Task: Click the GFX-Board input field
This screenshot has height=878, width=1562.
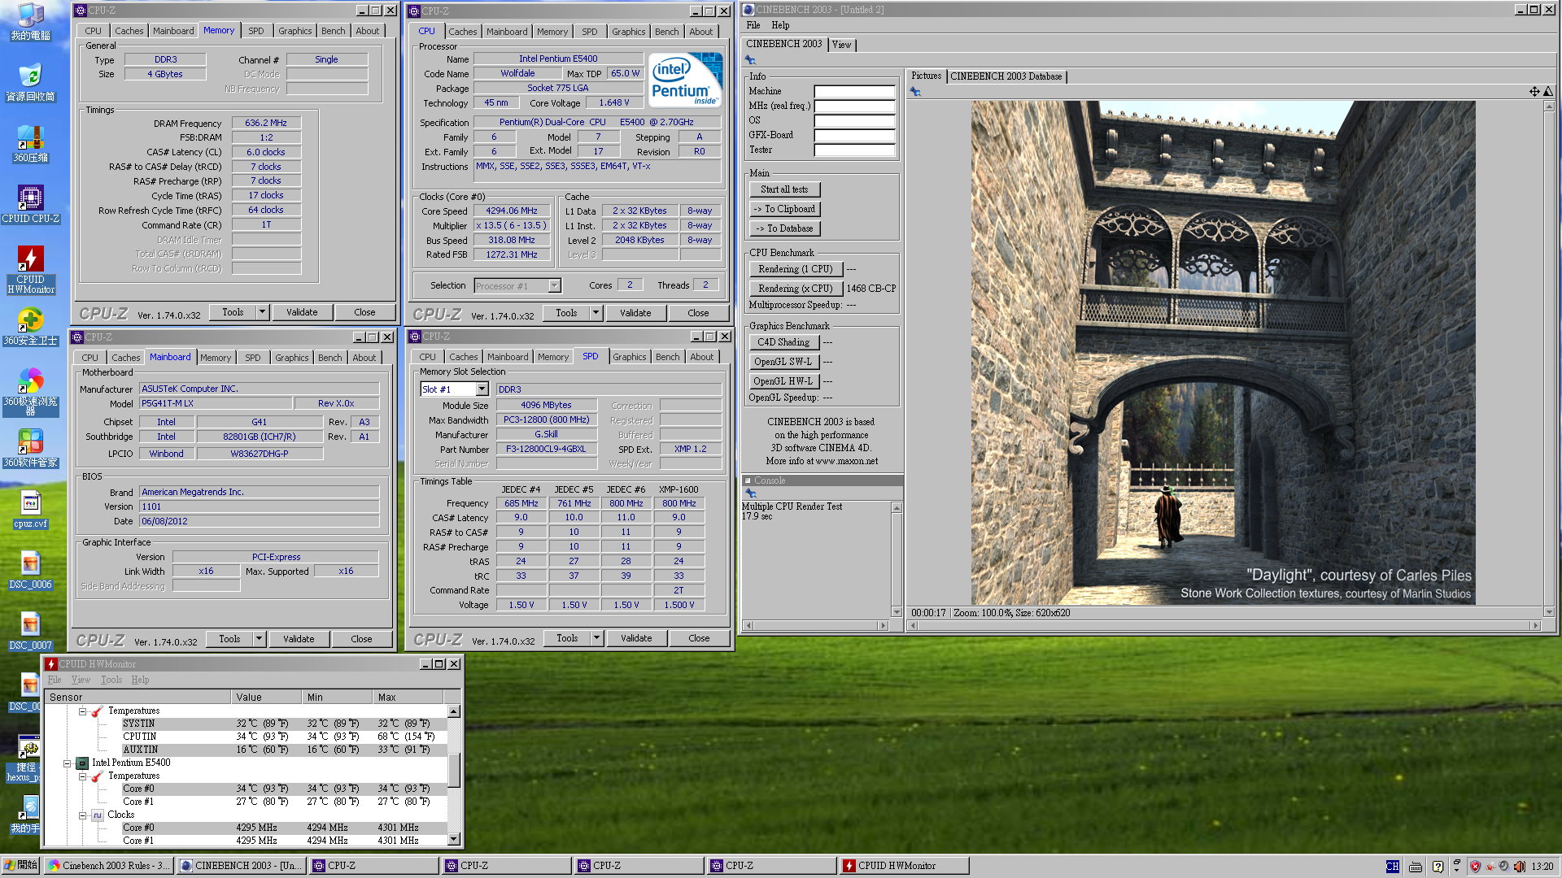Action: coord(854,135)
